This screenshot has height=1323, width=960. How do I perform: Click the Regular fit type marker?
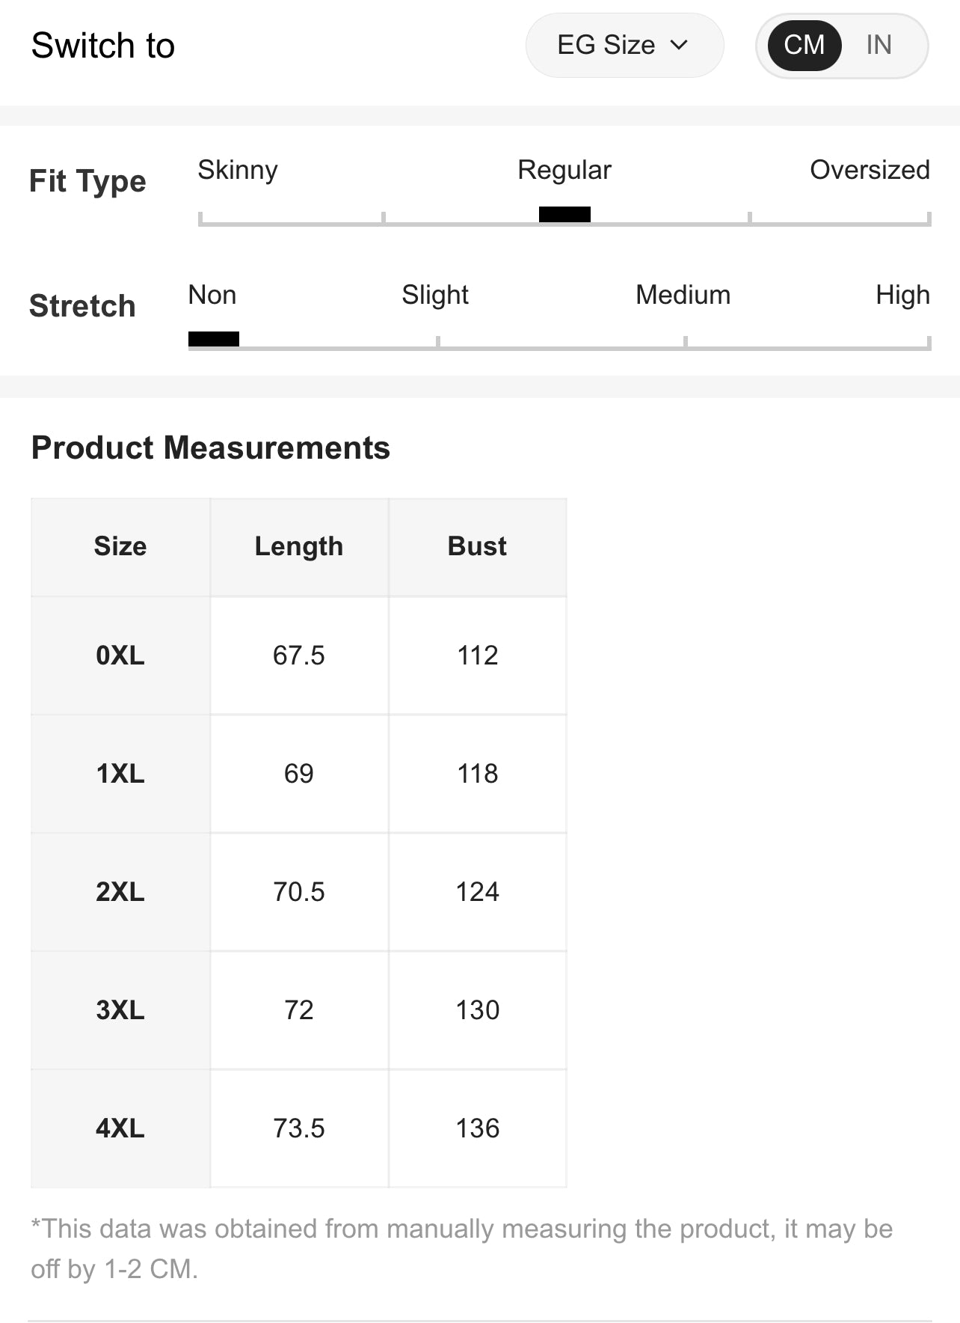point(564,215)
